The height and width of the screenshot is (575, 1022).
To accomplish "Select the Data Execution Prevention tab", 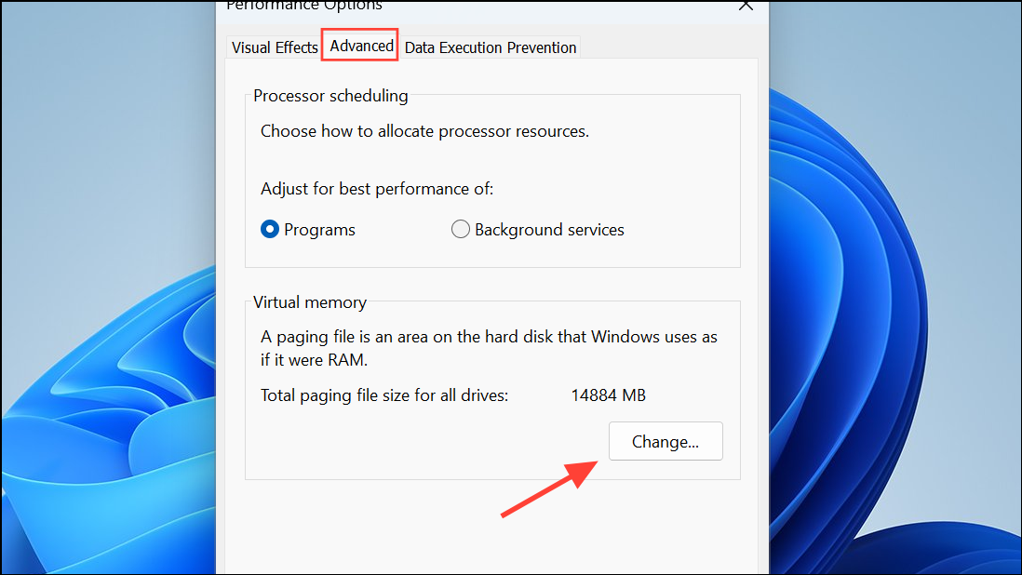I will [x=491, y=47].
